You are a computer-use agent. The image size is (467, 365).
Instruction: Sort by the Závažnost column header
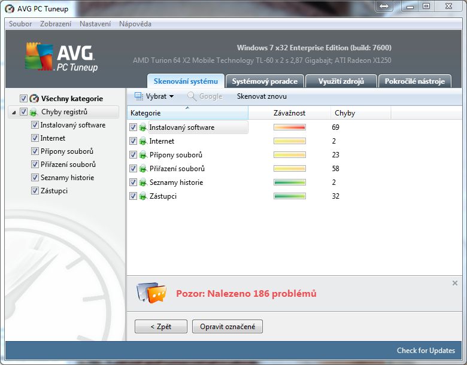(x=290, y=113)
